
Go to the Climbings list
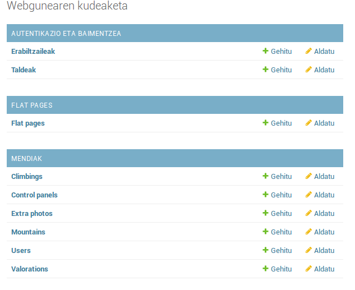point(27,176)
